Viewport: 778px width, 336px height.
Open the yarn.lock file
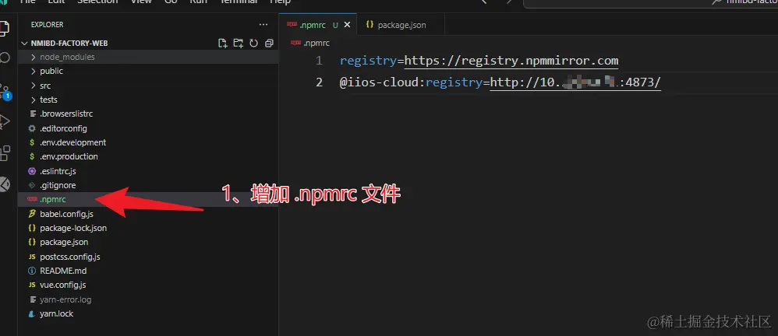coord(148,313)
